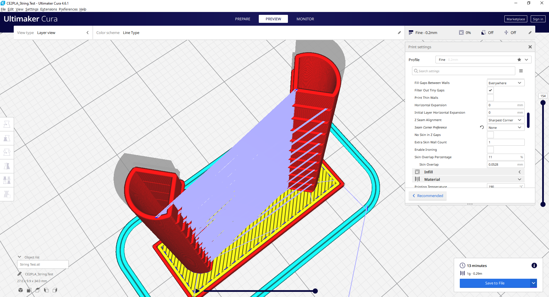The height and width of the screenshot is (297, 549).
Task: Click the Search settings field
Action: (464, 71)
